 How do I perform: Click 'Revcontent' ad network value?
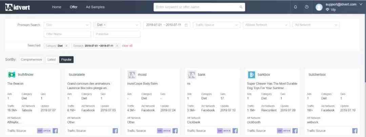269,110
